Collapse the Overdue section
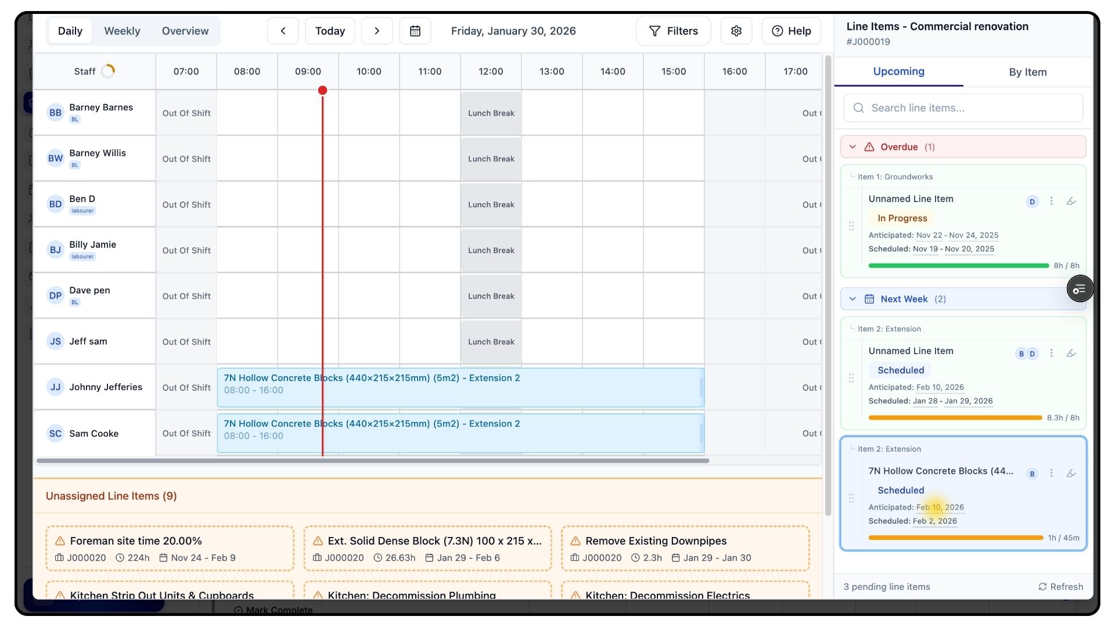This screenshot has height=627, width=1115. pos(853,147)
